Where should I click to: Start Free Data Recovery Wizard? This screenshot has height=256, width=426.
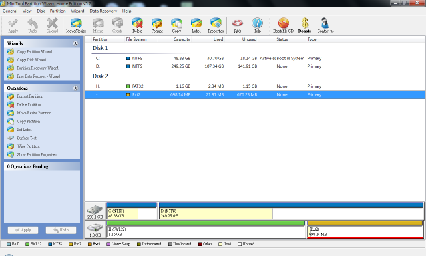[x=39, y=76]
